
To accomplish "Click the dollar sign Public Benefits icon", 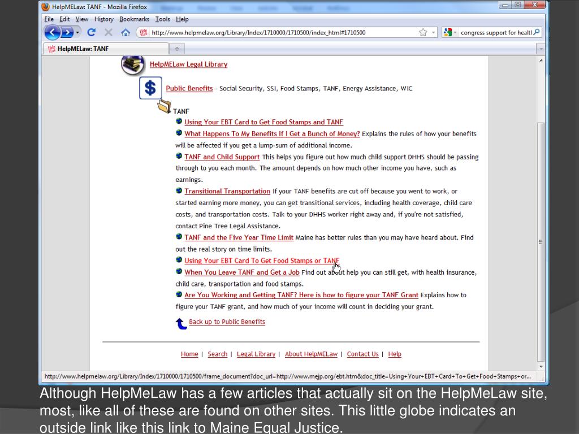I will (150, 88).
